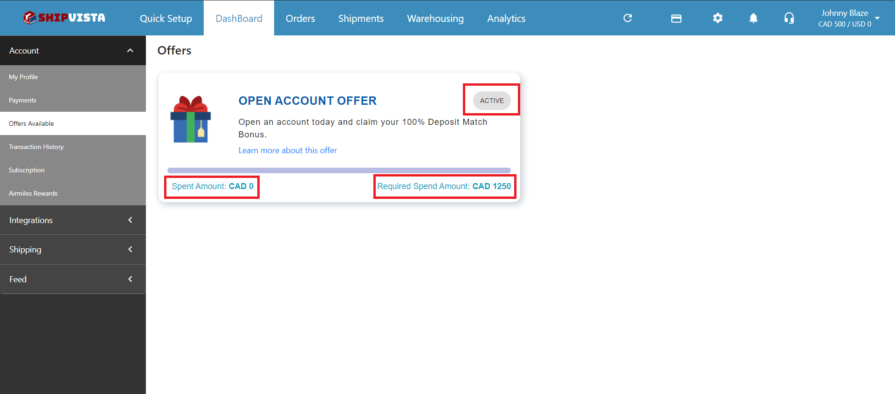Open settings gear icon
The height and width of the screenshot is (394, 895).
point(717,18)
